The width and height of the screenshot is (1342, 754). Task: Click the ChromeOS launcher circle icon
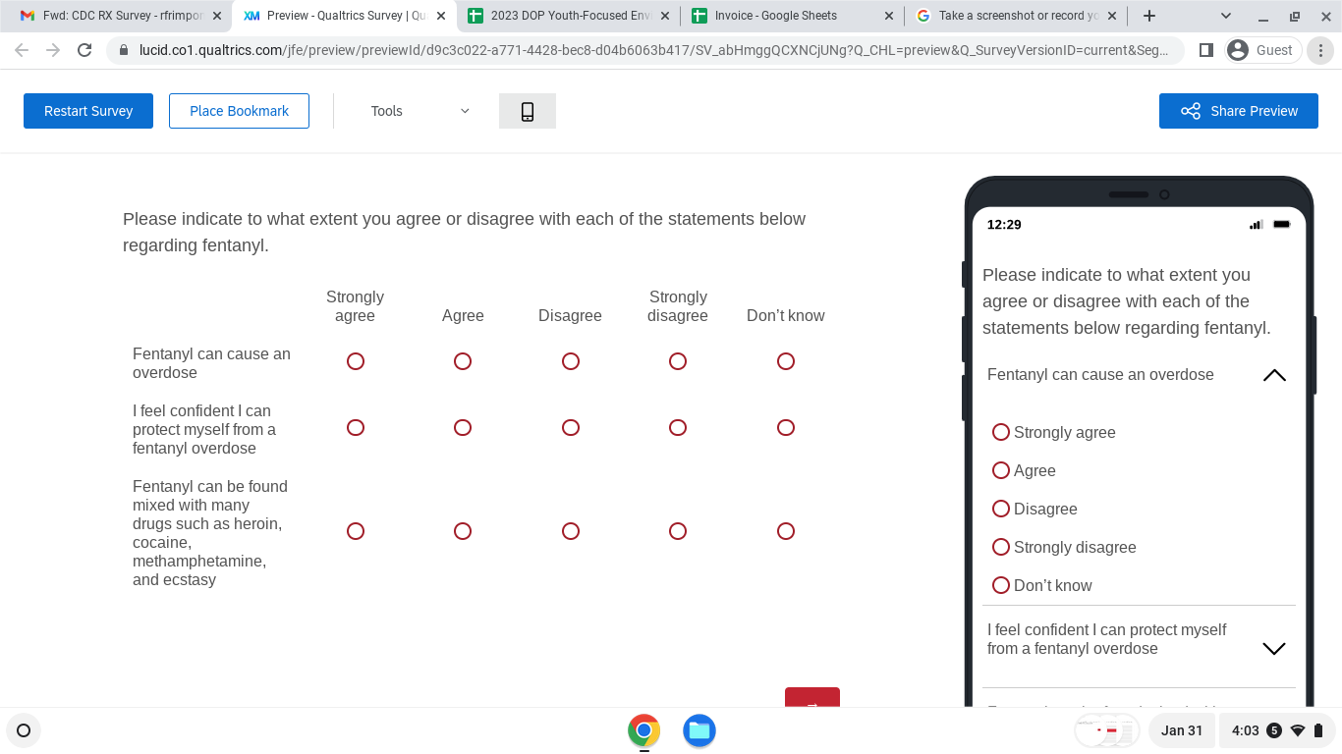(x=24, y=730)
